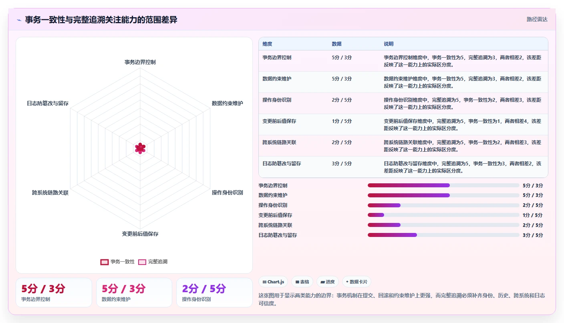Screen dimensions: 564x323
Task: Click the 进度 tag chip
Action: 328,282
